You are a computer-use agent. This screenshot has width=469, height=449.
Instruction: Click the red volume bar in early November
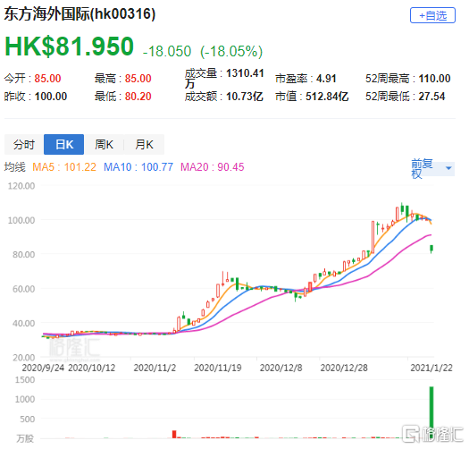point(174,435)
